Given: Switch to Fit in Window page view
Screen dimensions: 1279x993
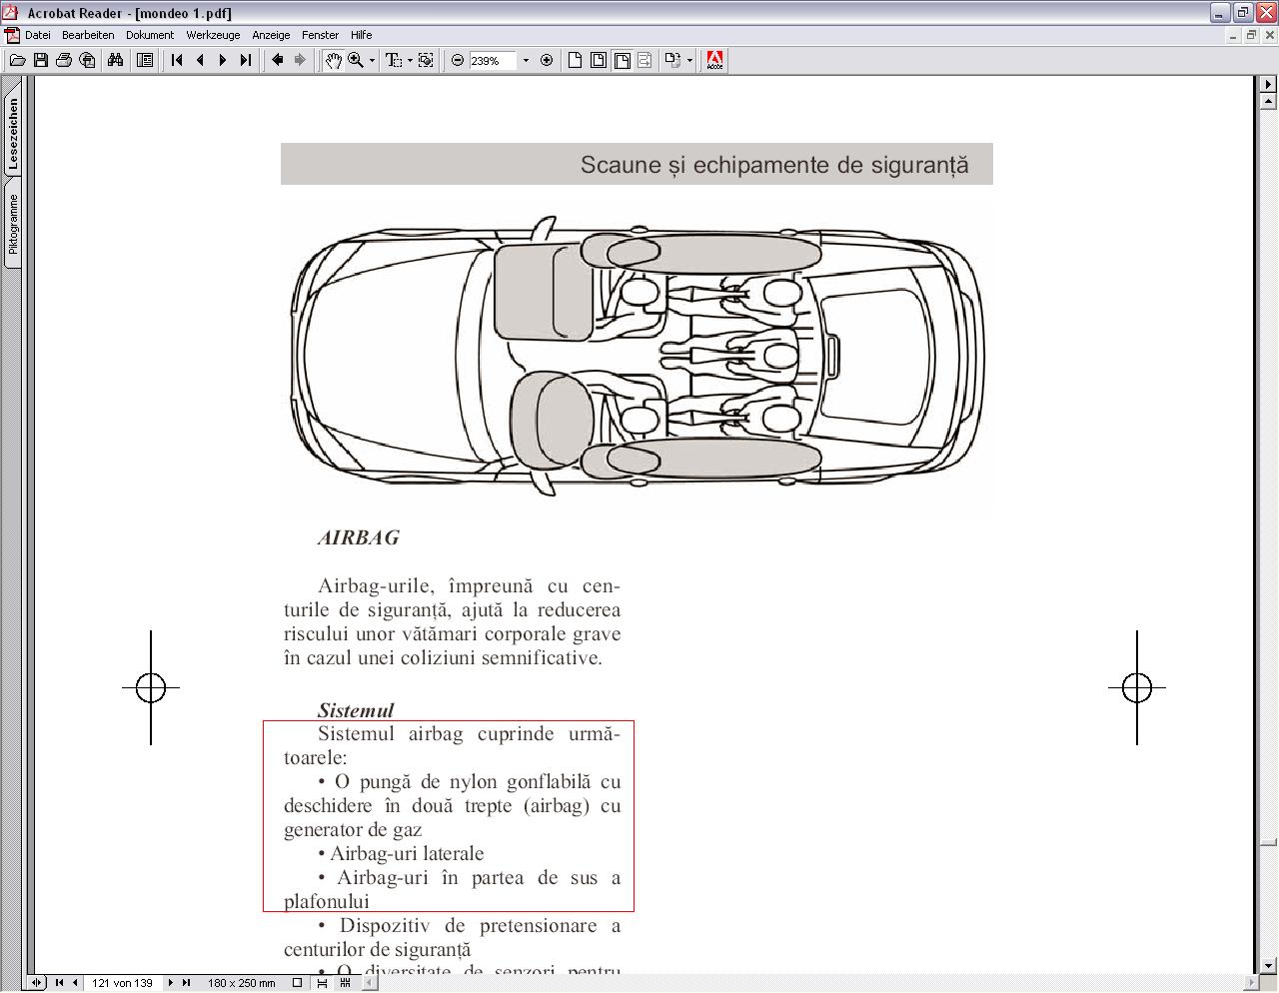Looking at the screenshot, I should coord(598,61).
